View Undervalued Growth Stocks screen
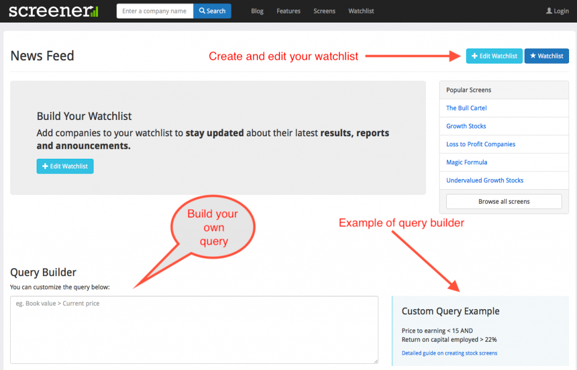 tap(485, 180)
